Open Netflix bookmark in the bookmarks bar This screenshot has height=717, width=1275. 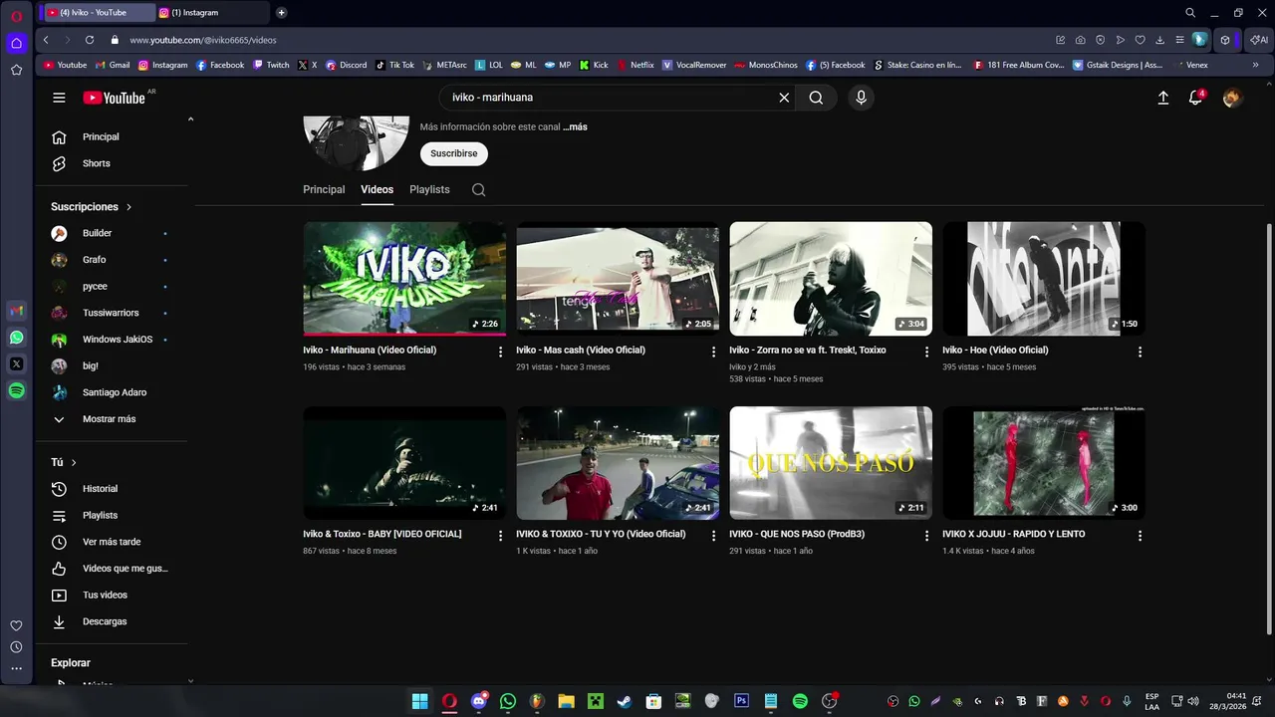(x=635, y=65)
